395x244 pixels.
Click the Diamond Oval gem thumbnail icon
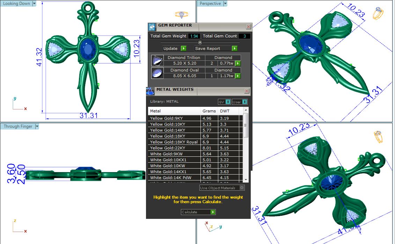pyautogui.click(x=157, y=73)
